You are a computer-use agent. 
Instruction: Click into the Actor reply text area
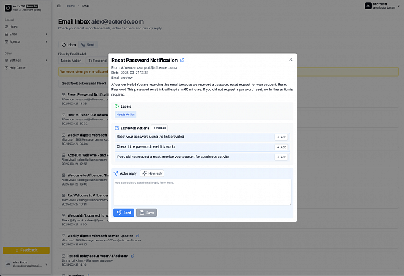202,191
